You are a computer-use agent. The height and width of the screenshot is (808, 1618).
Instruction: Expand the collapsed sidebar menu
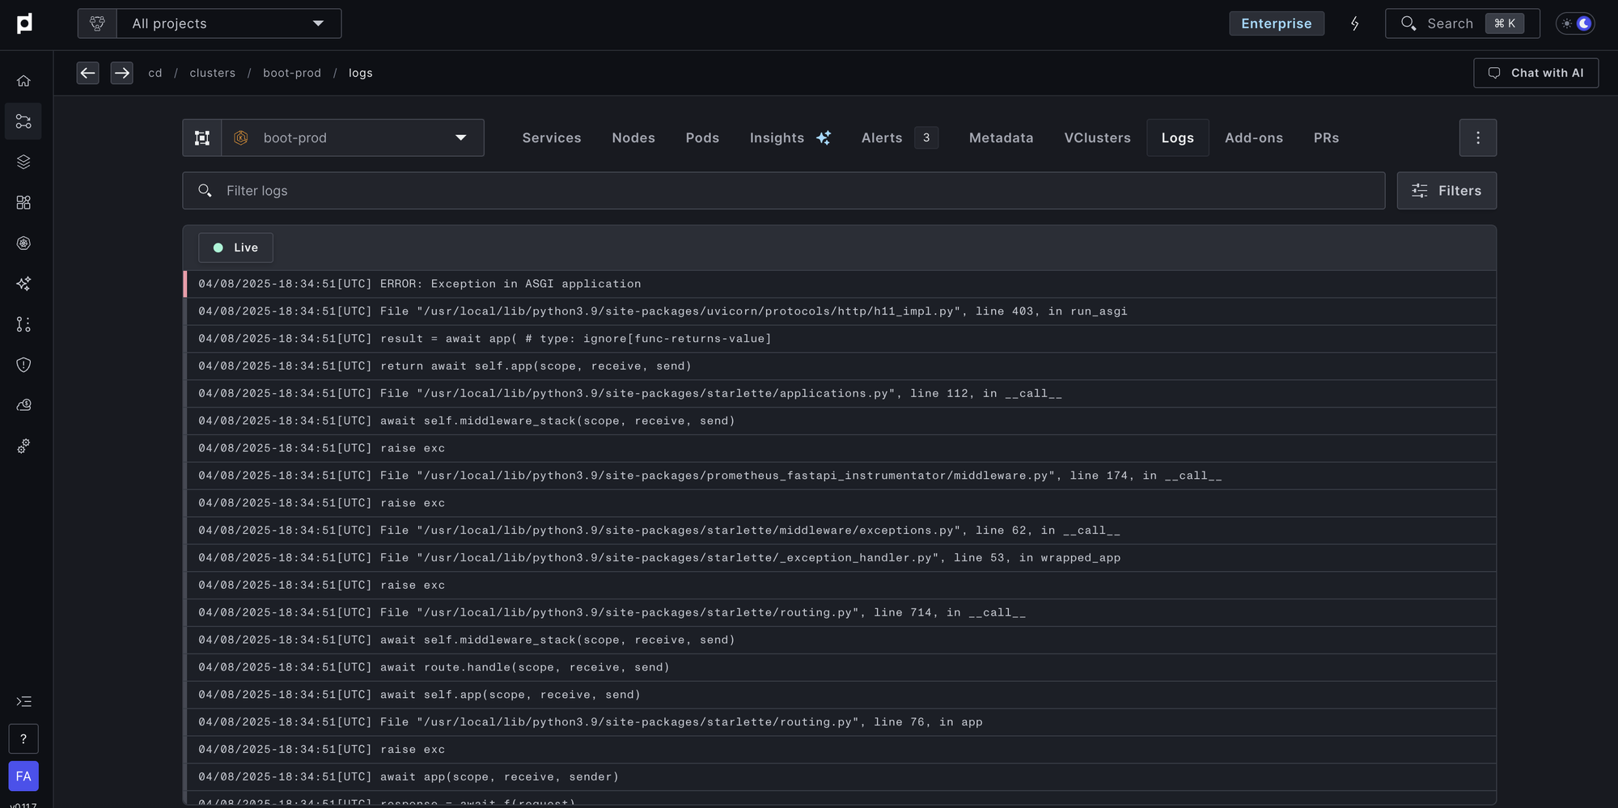(23, 701)
